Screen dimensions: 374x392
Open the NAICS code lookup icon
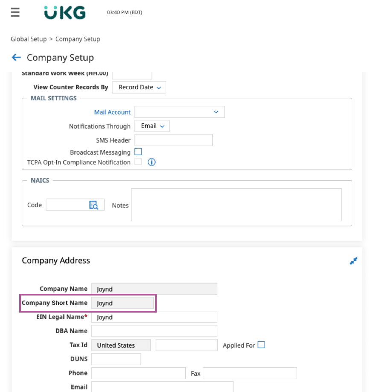(93, 205)
